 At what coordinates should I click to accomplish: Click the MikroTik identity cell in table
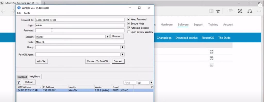(81, 90)
